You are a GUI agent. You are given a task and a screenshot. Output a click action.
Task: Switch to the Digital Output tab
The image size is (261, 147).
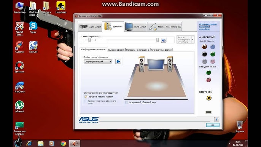tap(90, 27)
